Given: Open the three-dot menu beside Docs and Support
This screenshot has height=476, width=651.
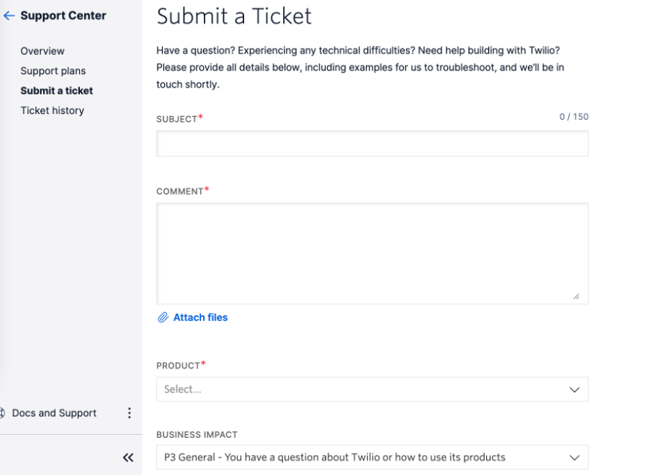Looking at the screenshot, I should [x=129, y=413].
